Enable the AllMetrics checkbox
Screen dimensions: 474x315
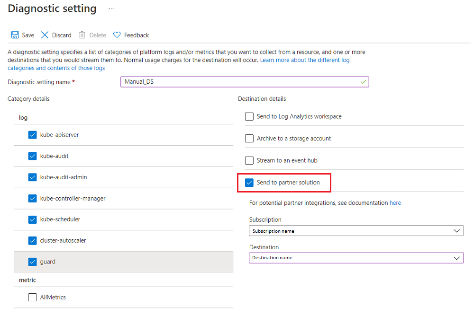tap(33, 297)
